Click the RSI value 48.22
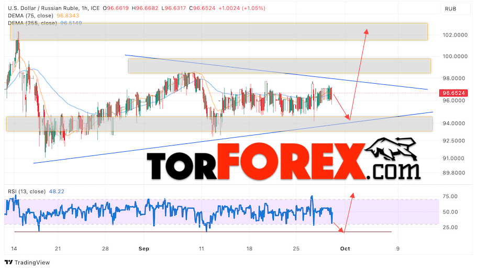This screenshot has height=270, width=477. coord(57,192)
